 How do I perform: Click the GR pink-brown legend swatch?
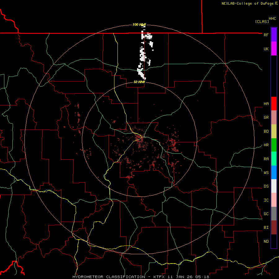(x=274, y=117)
